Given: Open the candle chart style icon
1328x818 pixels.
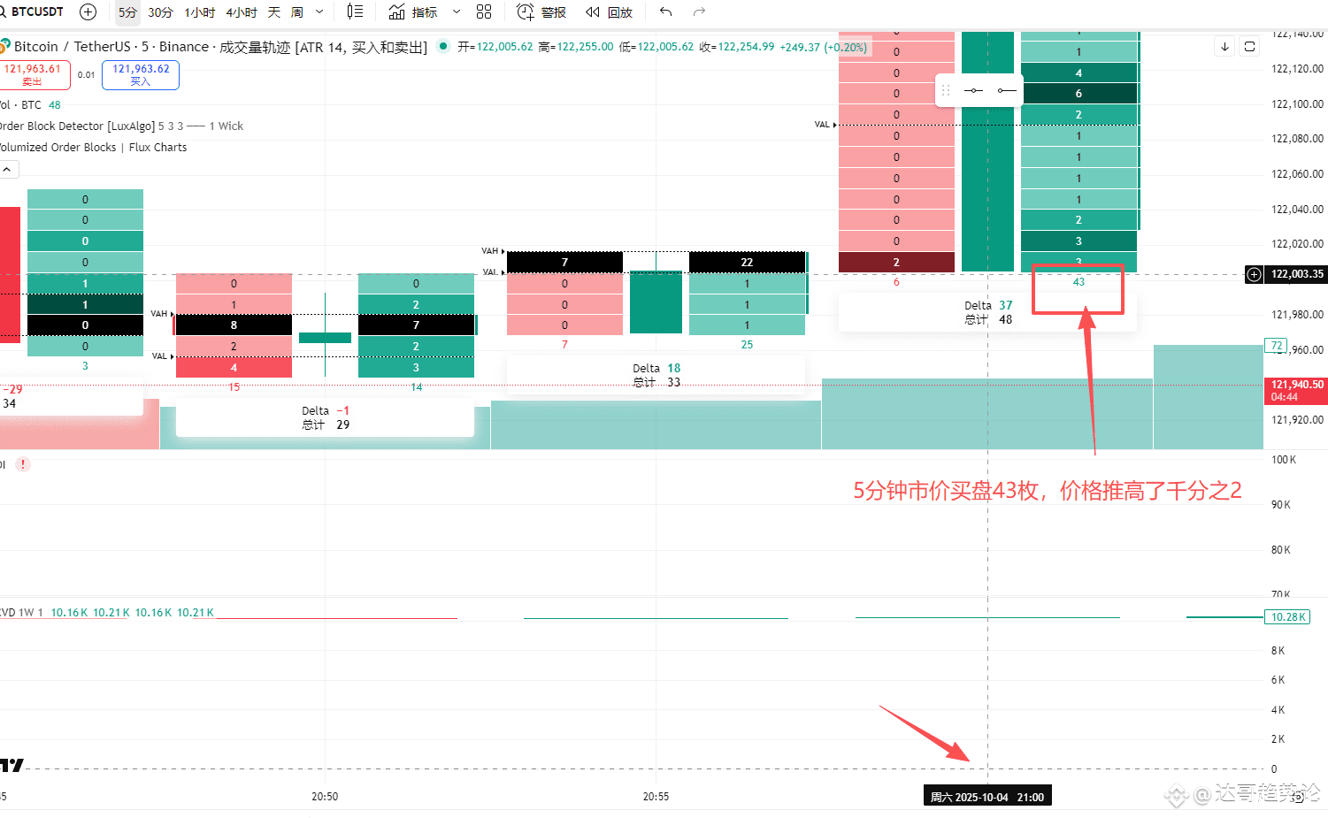Looking at the screenshot, I should pyautogui.click(x=355, y=11).
